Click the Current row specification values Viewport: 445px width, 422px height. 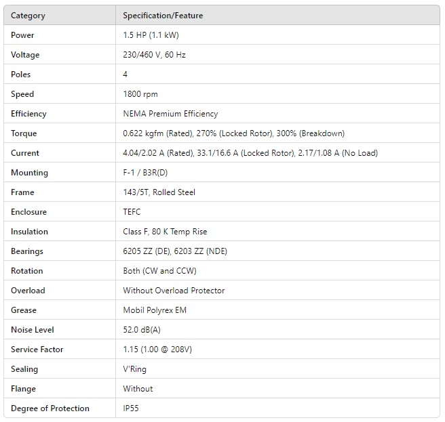[250, 153]
